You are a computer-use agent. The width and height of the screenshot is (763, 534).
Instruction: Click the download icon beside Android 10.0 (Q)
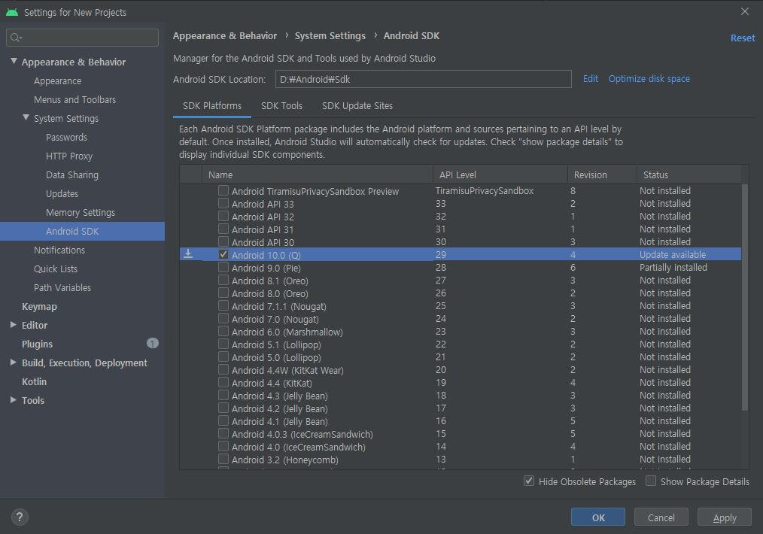point(188,254)
